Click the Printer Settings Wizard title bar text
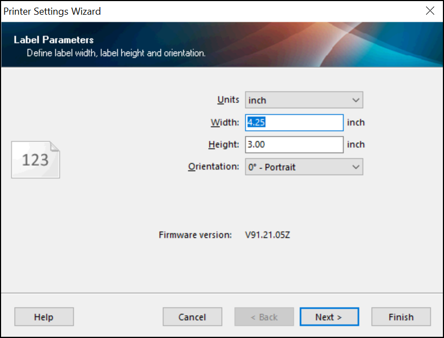 (52, 11)
